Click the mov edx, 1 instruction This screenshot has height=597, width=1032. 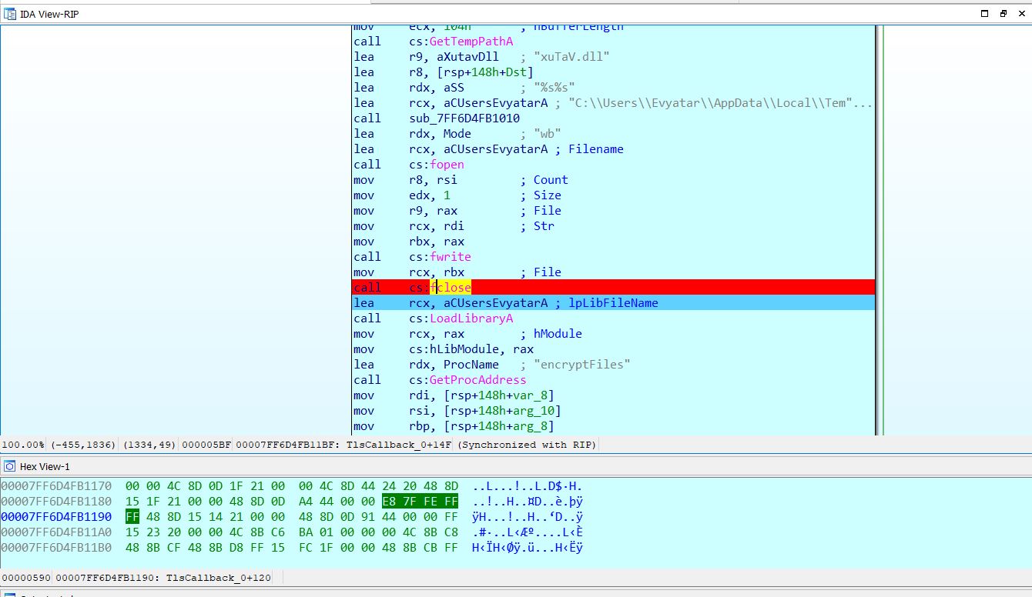point(402,195)
